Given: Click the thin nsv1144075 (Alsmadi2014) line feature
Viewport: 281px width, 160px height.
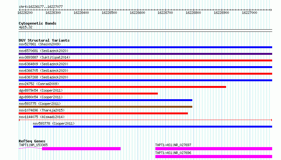Looking at the screenshot, I should (x=145, y=120).
